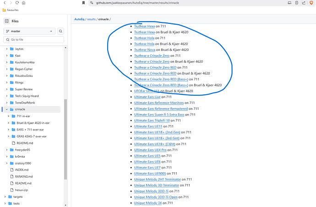Open Bruel & Kjaer 4620 in-ear folder
Screen dimensions: 316x207
tap(33, 123)
